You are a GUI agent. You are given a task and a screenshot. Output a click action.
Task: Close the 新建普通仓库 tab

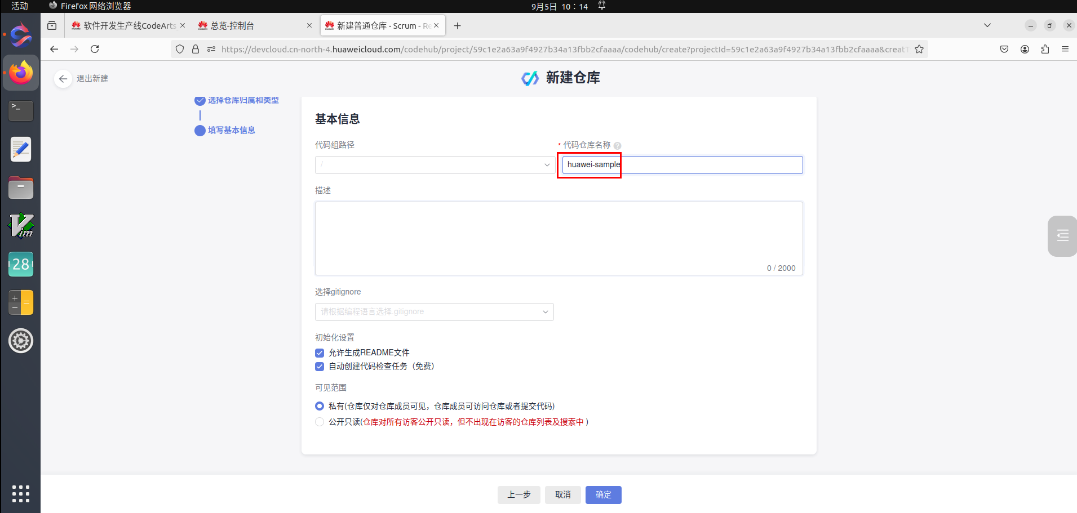click(436, 25)
